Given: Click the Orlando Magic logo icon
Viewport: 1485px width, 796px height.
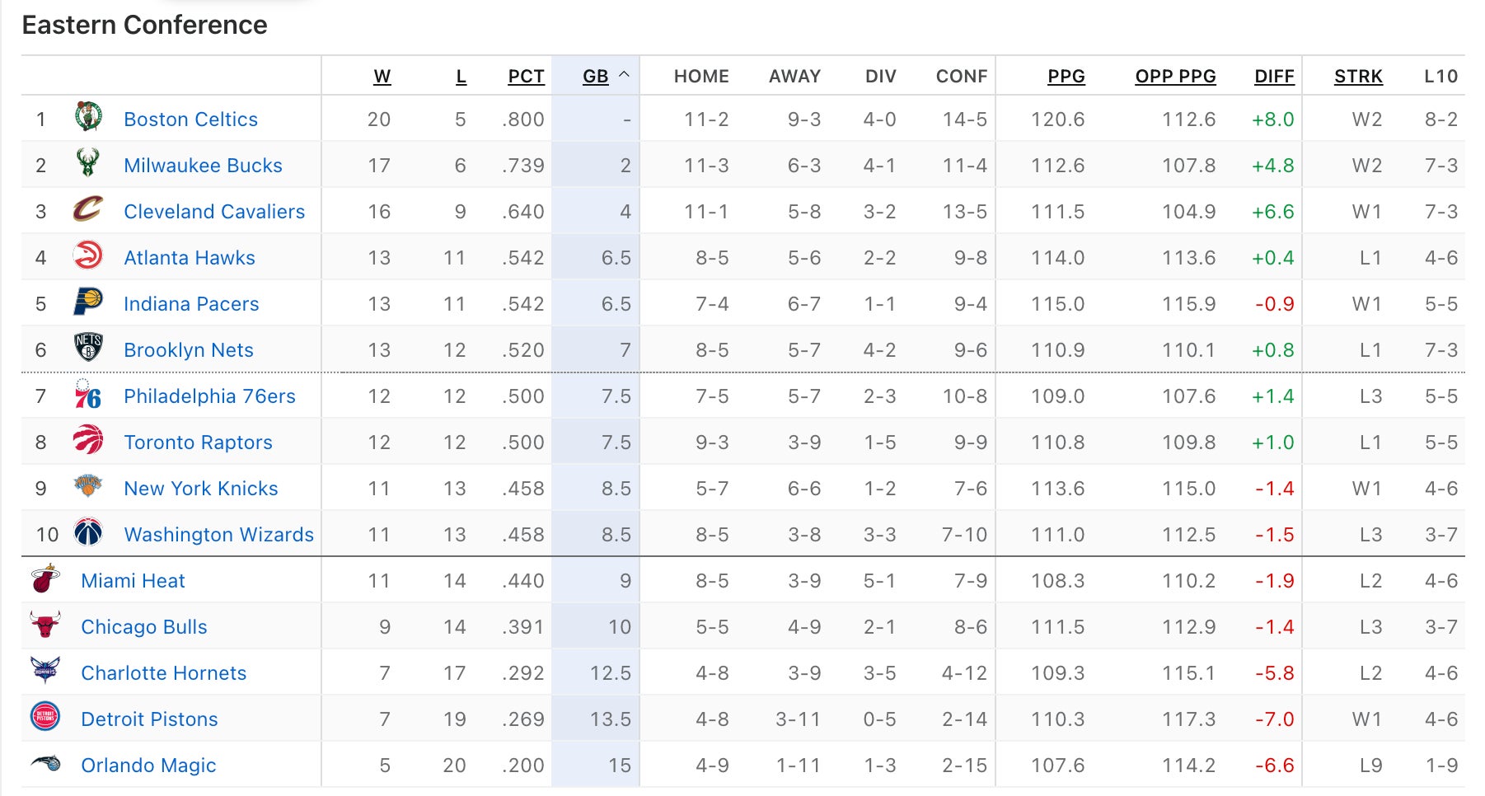Looking at the screenshot, I should (x=45, y=764).
